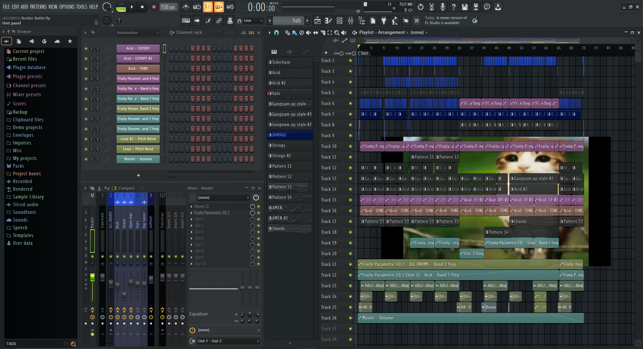Select the Mute tool in playlist toolbar
This screenshot has width=643, height=349.
click(x=308, y=33)
